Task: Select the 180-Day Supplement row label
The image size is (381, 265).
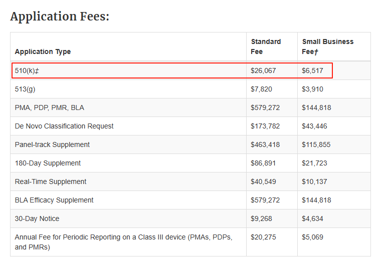Action: (48, 163)
